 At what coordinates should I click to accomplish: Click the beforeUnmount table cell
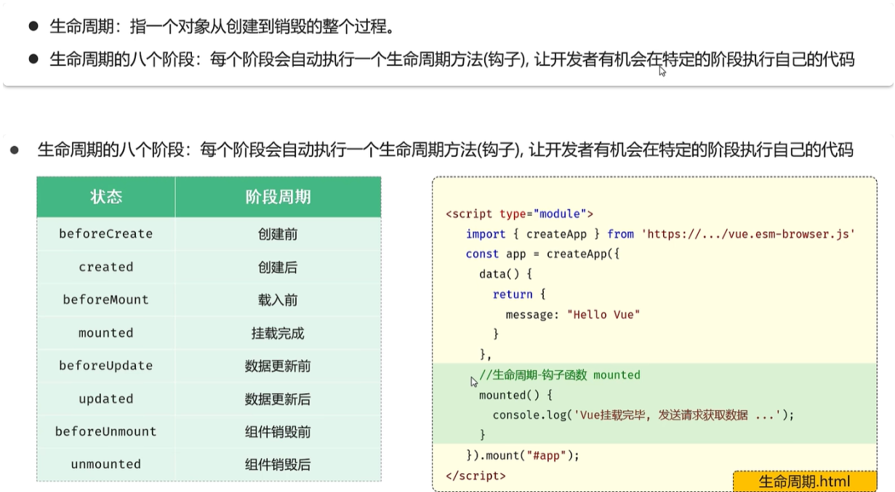click(x=106, y=432)
